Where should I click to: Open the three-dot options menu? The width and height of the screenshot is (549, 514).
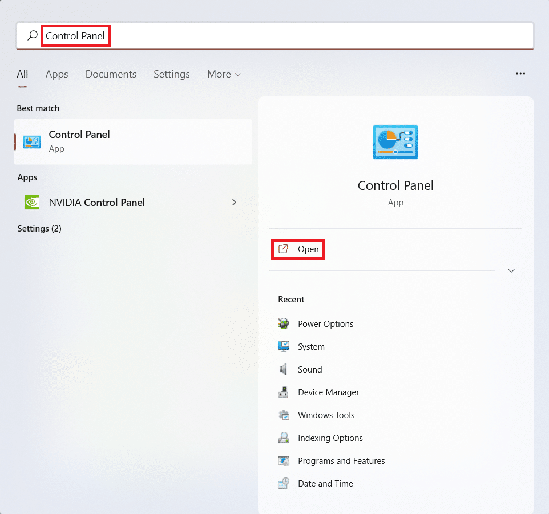tap(520, 74)
